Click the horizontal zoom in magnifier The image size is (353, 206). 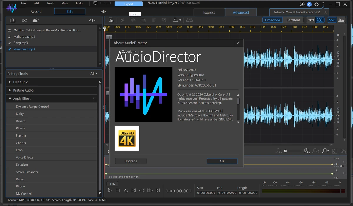click(307, 151)
